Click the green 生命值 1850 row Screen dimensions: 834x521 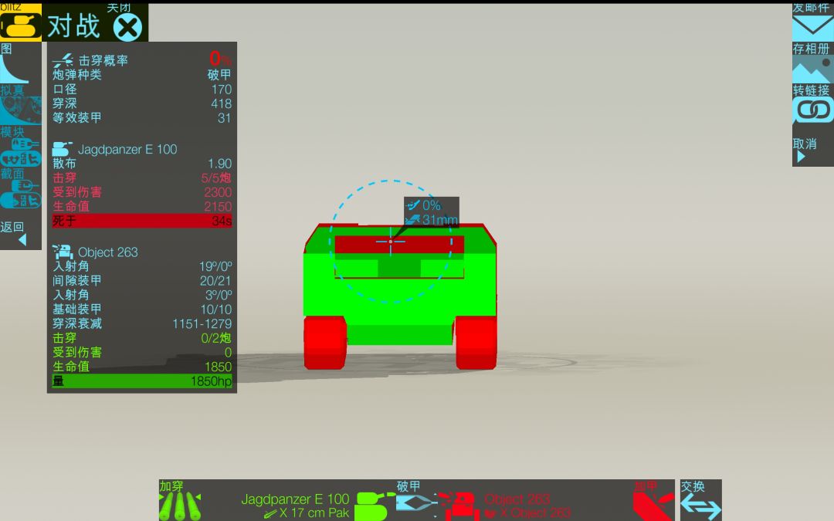[142, 367]
